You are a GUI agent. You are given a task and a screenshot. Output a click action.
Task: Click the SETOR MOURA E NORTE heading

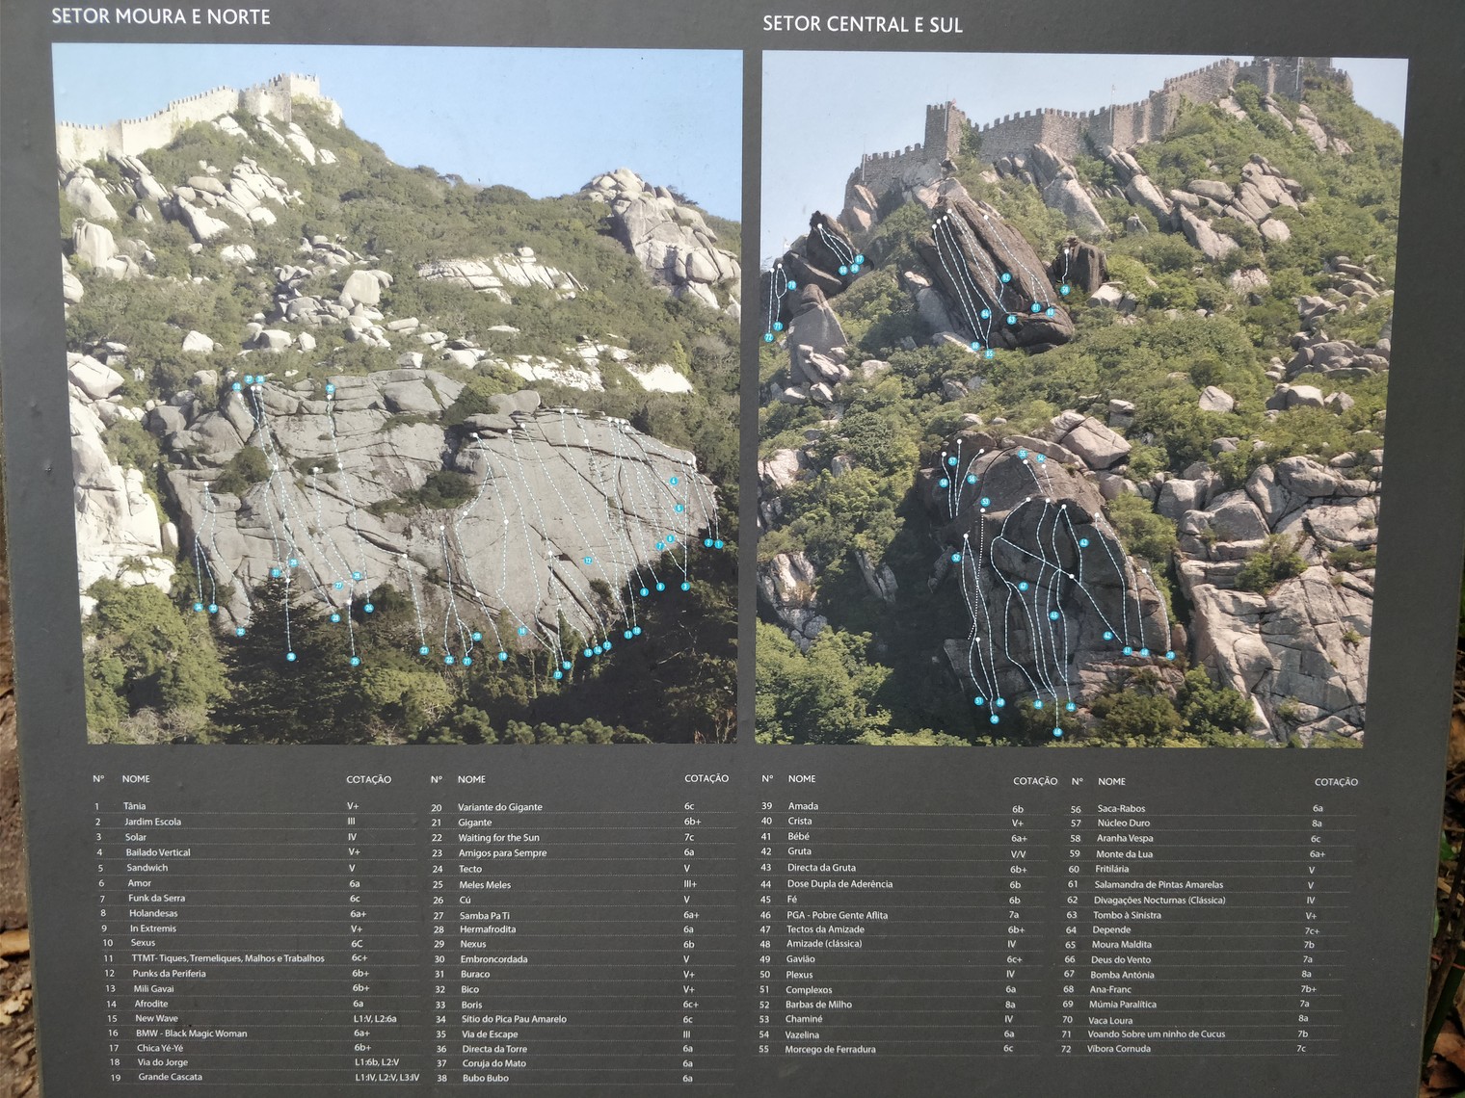point(161,16)
